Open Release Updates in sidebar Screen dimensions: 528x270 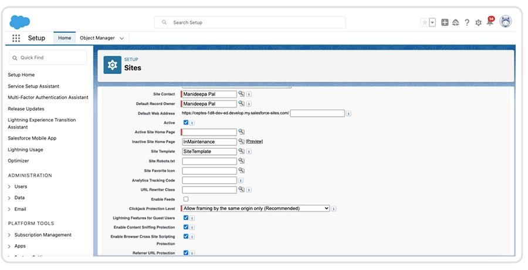tap(26, 109)
